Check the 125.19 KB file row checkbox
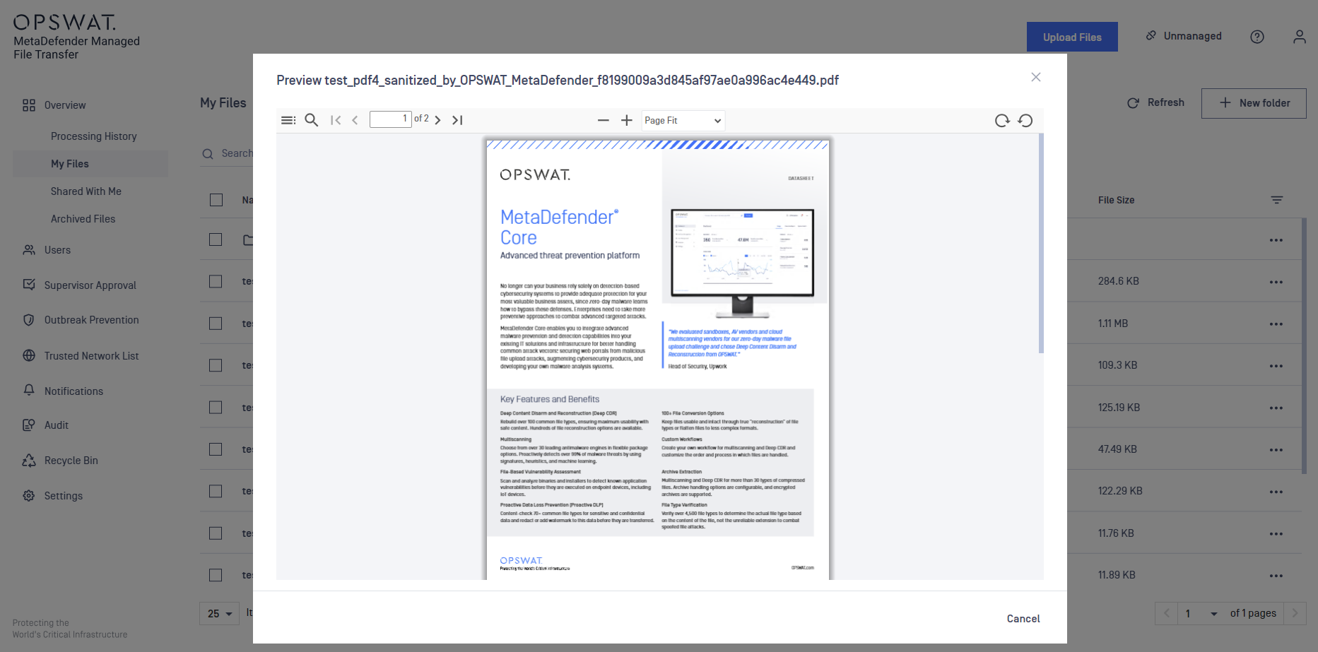The height and width of the screenshot is (652, 1318). click(x=216, y=408)
